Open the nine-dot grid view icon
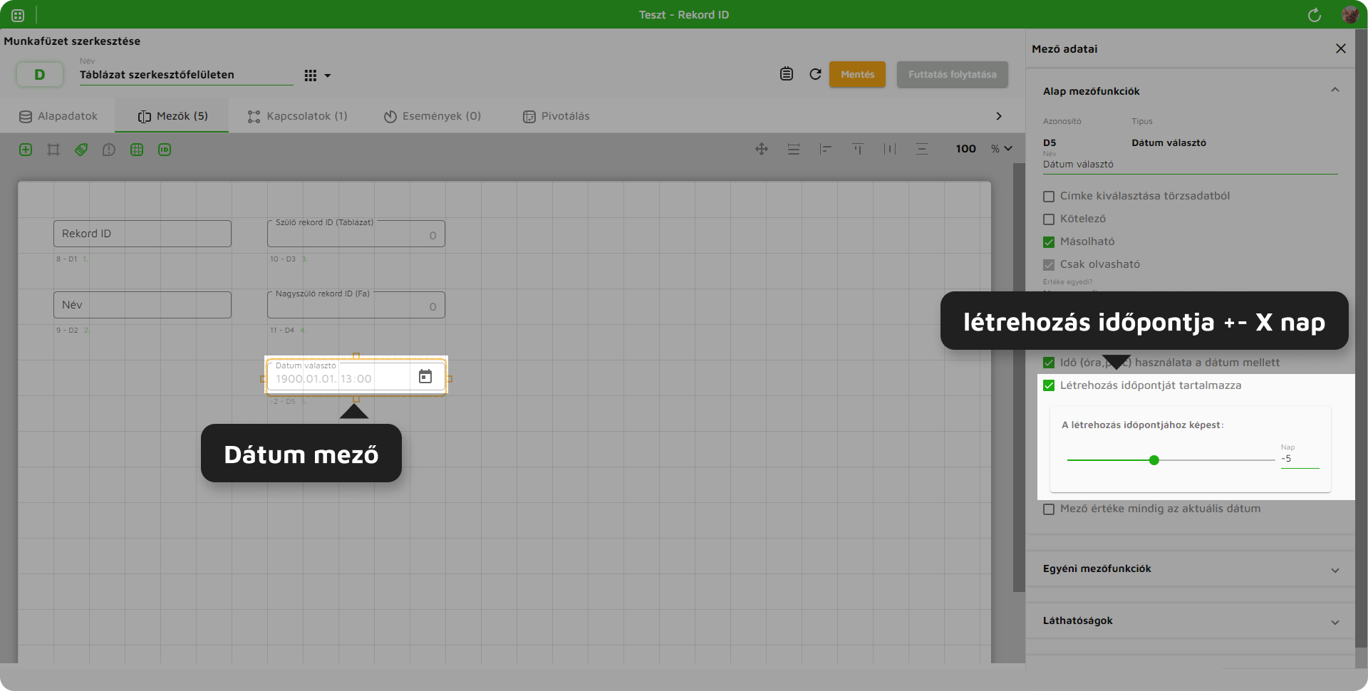 pyautogui.click(x=311, y=76)
